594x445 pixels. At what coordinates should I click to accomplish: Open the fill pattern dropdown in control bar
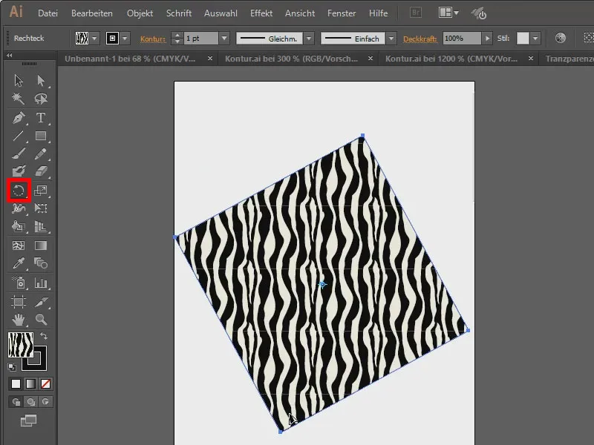click(94, 39)
